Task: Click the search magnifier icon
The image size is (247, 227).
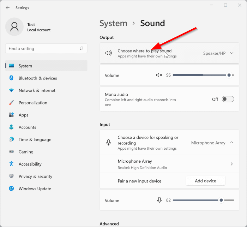Action: 82,48
